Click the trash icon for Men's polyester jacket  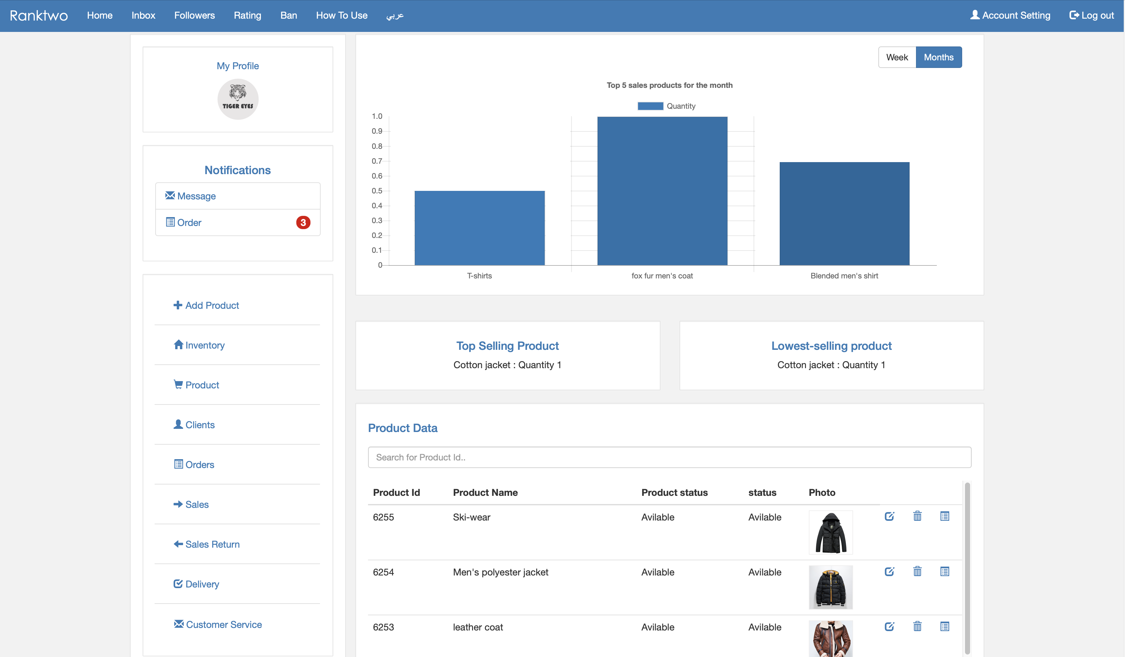pyautogui.click(x=917, y=571)
